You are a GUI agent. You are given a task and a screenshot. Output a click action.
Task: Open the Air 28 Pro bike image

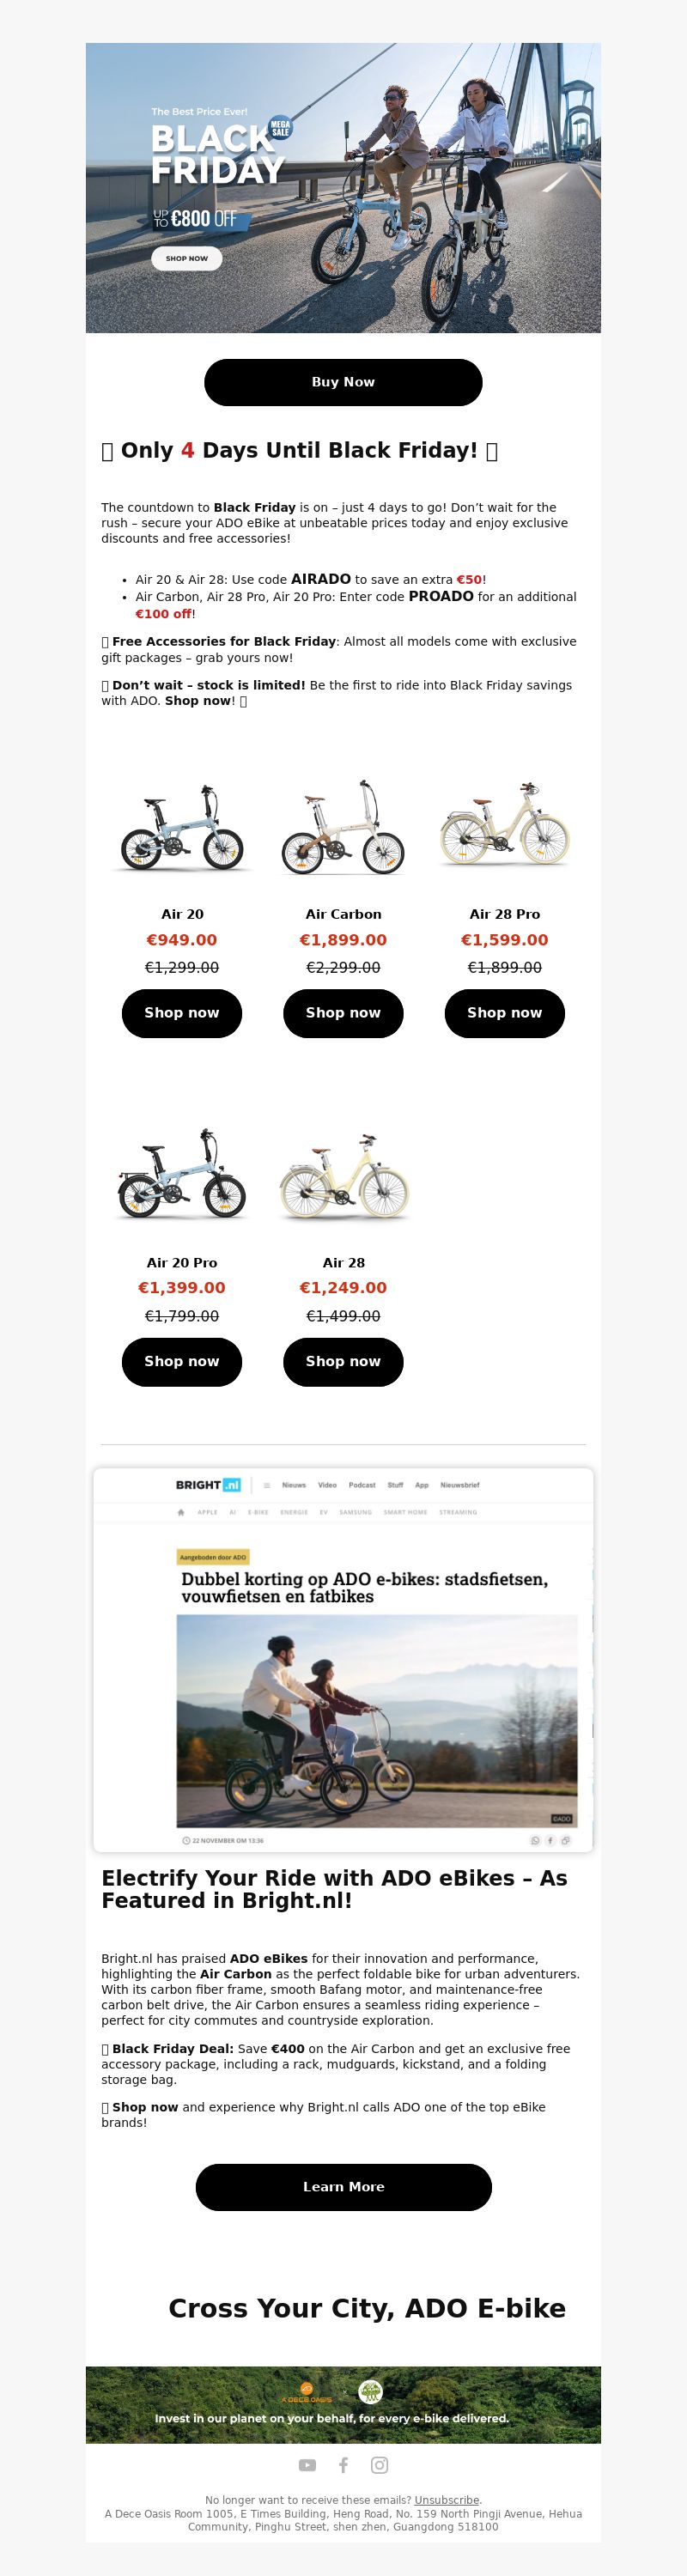click(505, 828)
